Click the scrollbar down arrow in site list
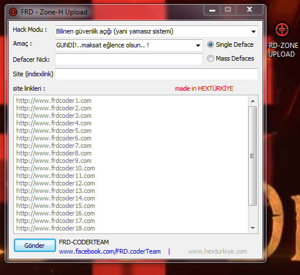Screen dimensions: 300x275 coord(253,228)
